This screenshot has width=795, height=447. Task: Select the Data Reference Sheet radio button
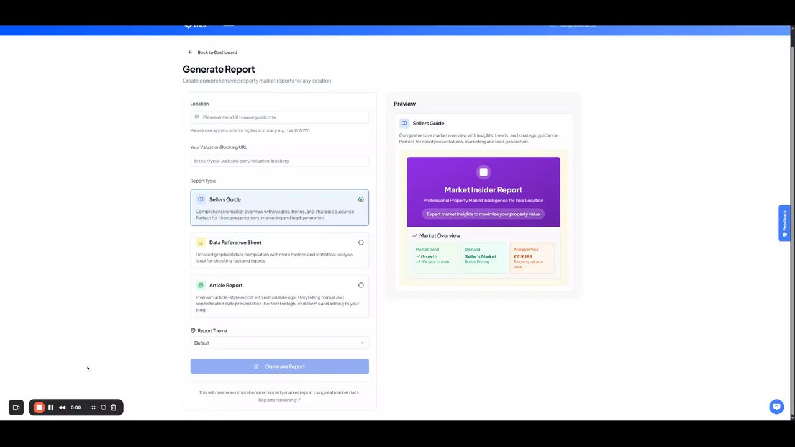click(x=361, y=242)
